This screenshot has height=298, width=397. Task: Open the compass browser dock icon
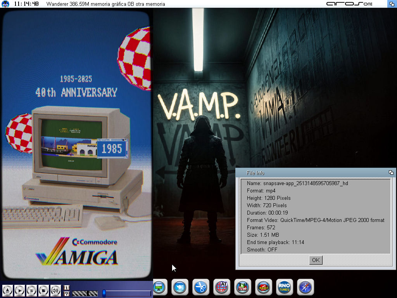306,287
